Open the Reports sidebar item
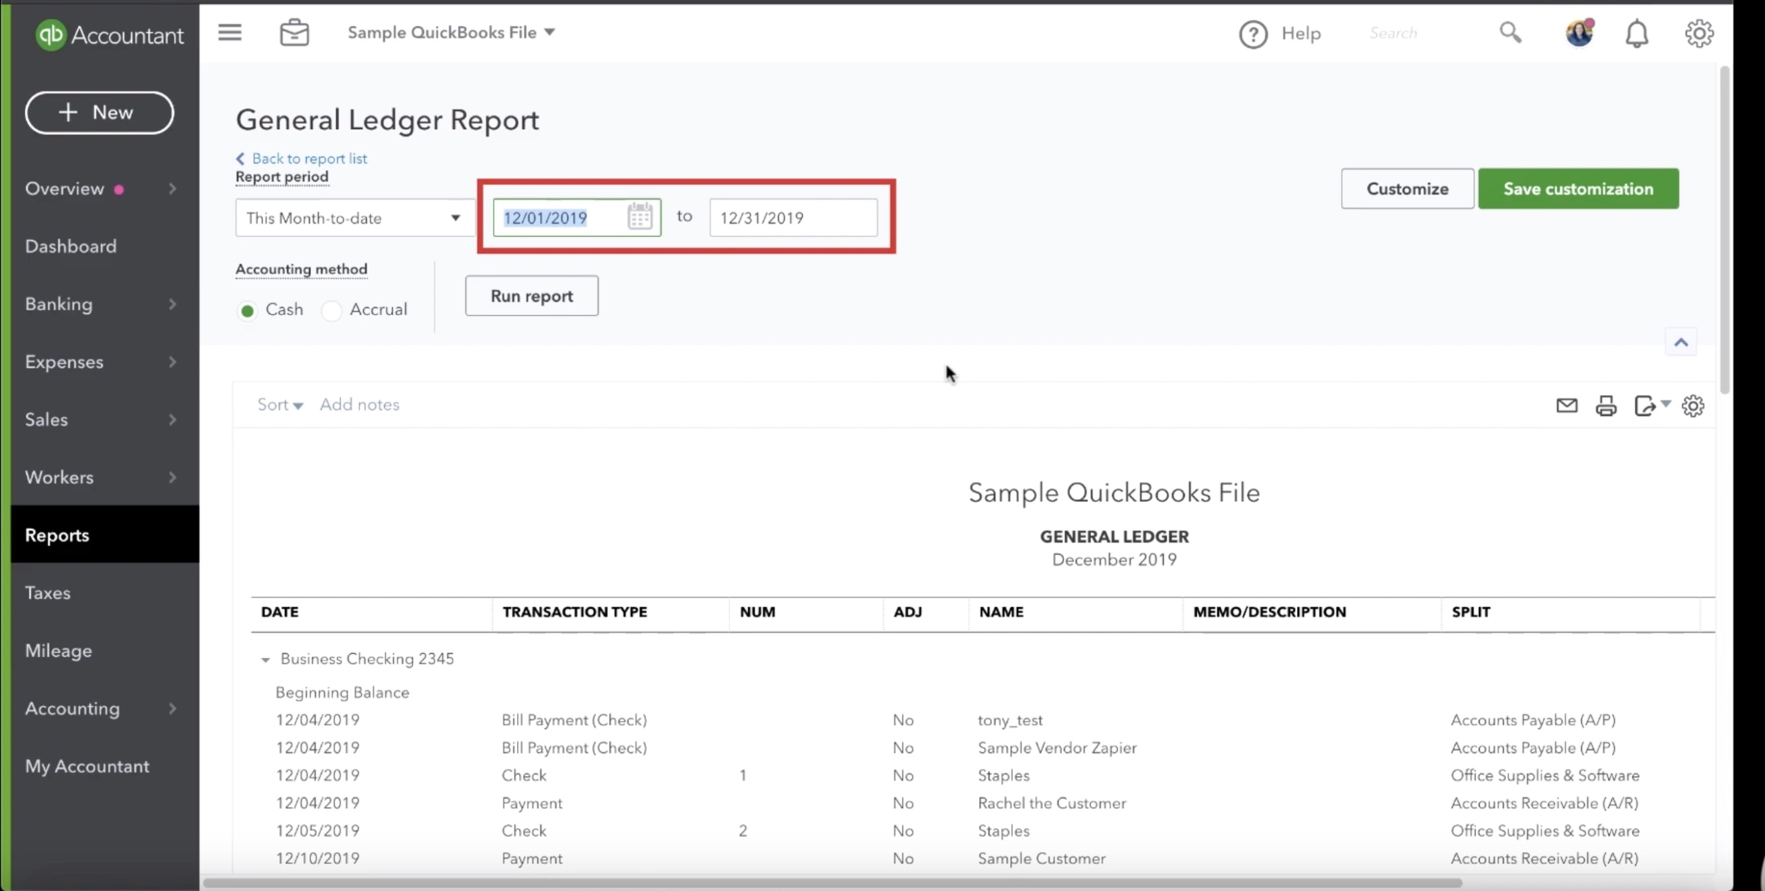 pyautogui.click(x=105, y=534)
